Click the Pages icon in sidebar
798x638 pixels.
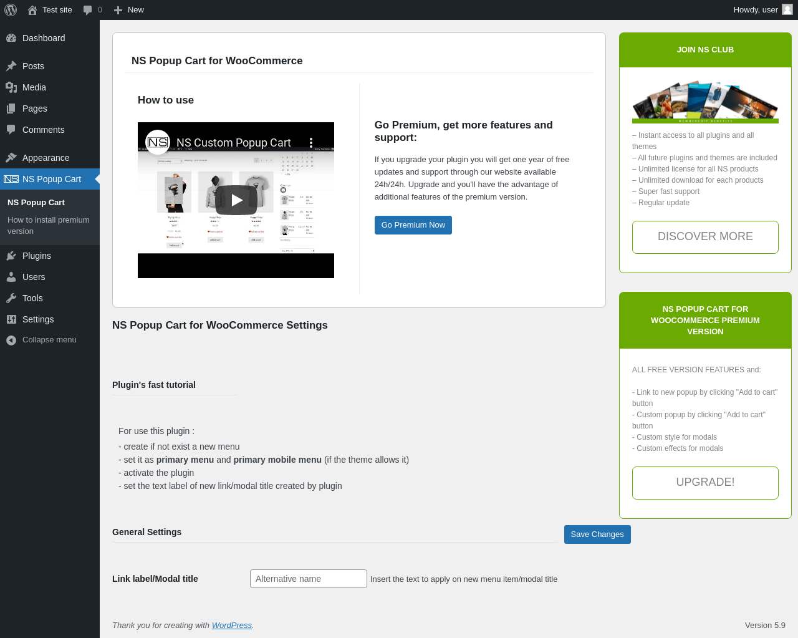tap(11, 109)
